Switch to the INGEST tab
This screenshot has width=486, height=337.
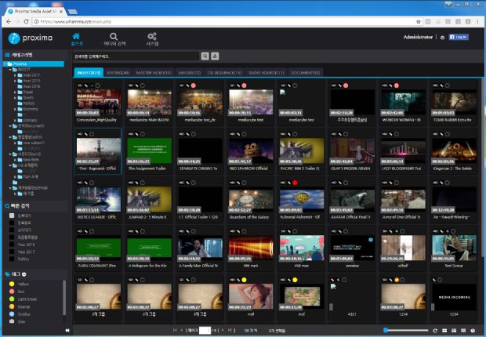89,73
